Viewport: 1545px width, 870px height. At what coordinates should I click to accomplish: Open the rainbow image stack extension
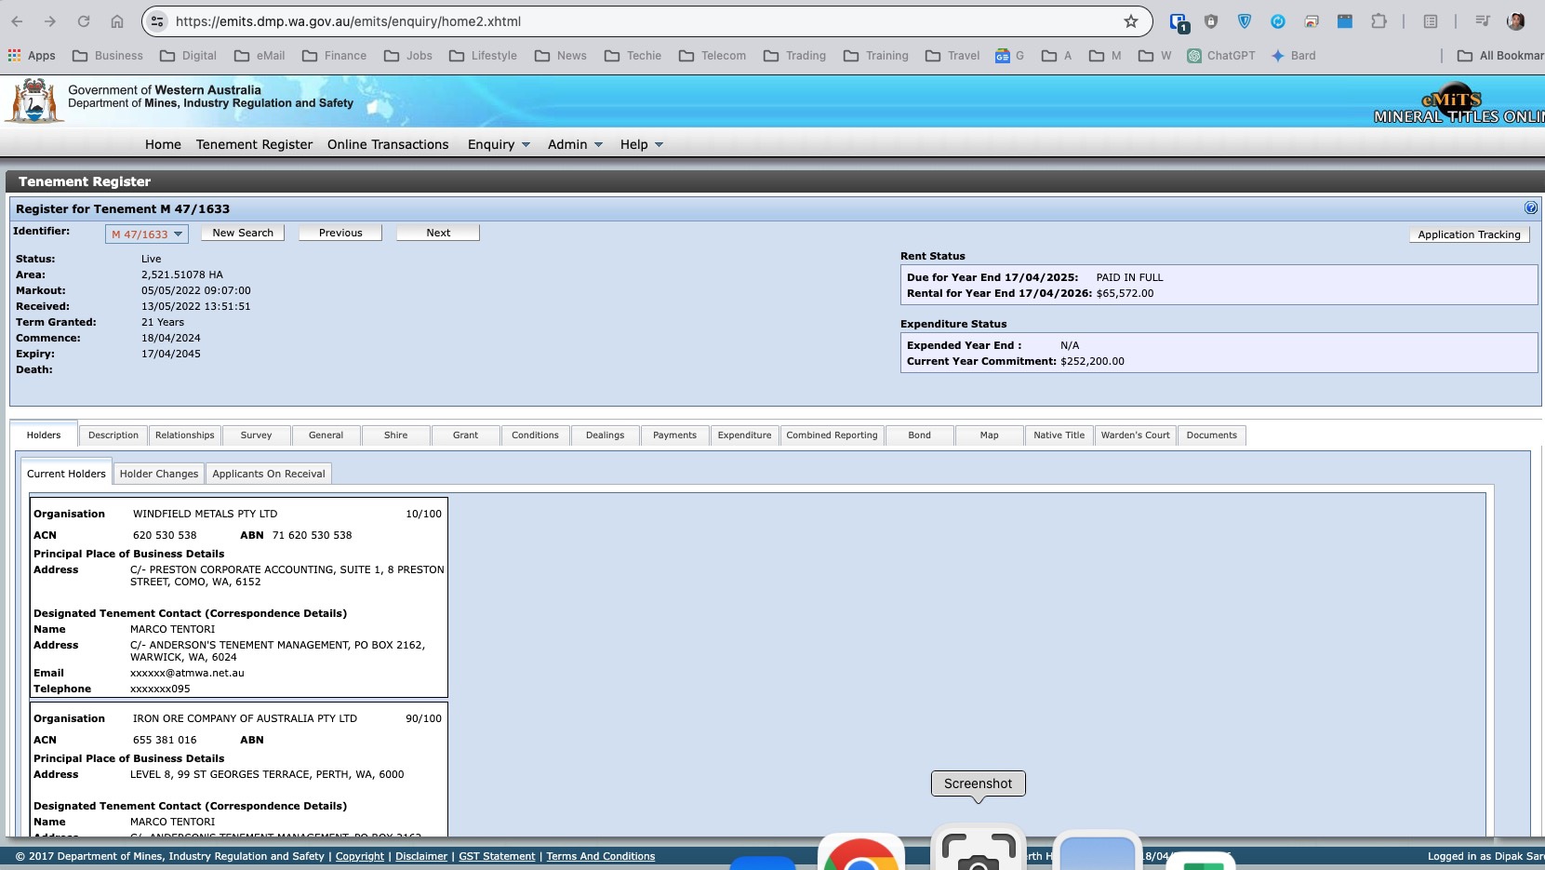tap(1312, 21)
